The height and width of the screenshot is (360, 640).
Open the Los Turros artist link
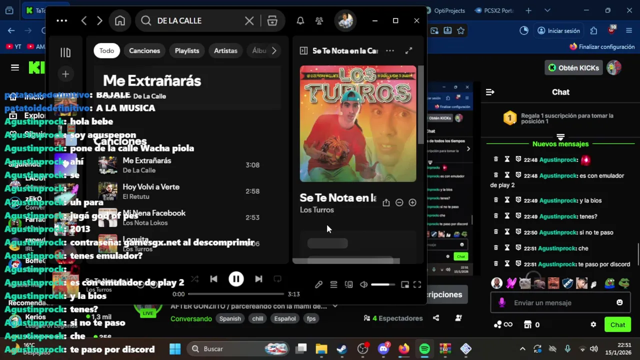tap(317, 210)
